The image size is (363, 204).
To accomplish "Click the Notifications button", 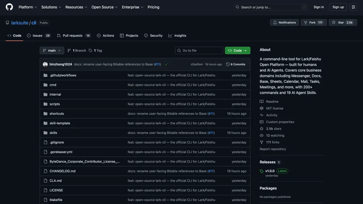I will tap(284, 23).
